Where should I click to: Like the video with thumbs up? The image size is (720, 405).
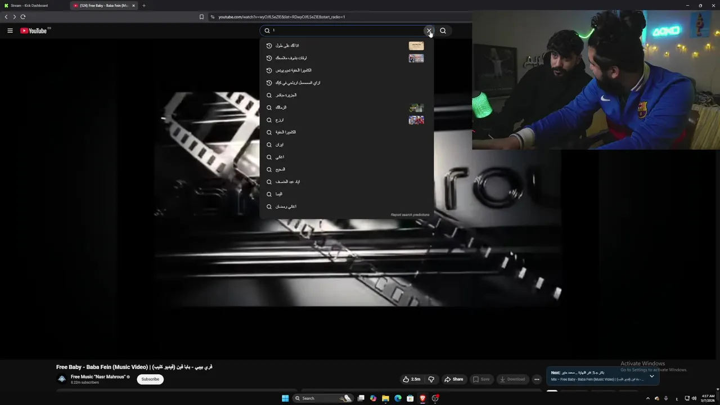[x=412, y=379]
